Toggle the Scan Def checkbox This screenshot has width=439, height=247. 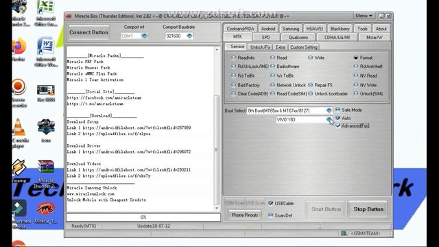click(x=270, y=215)
